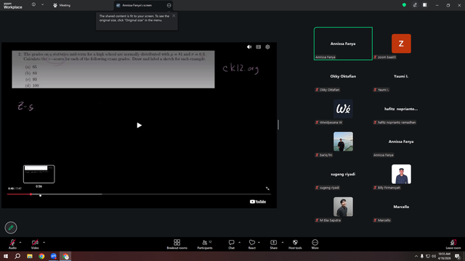
Task: Expand chat options arrow beside Chat
Action: 239,242
